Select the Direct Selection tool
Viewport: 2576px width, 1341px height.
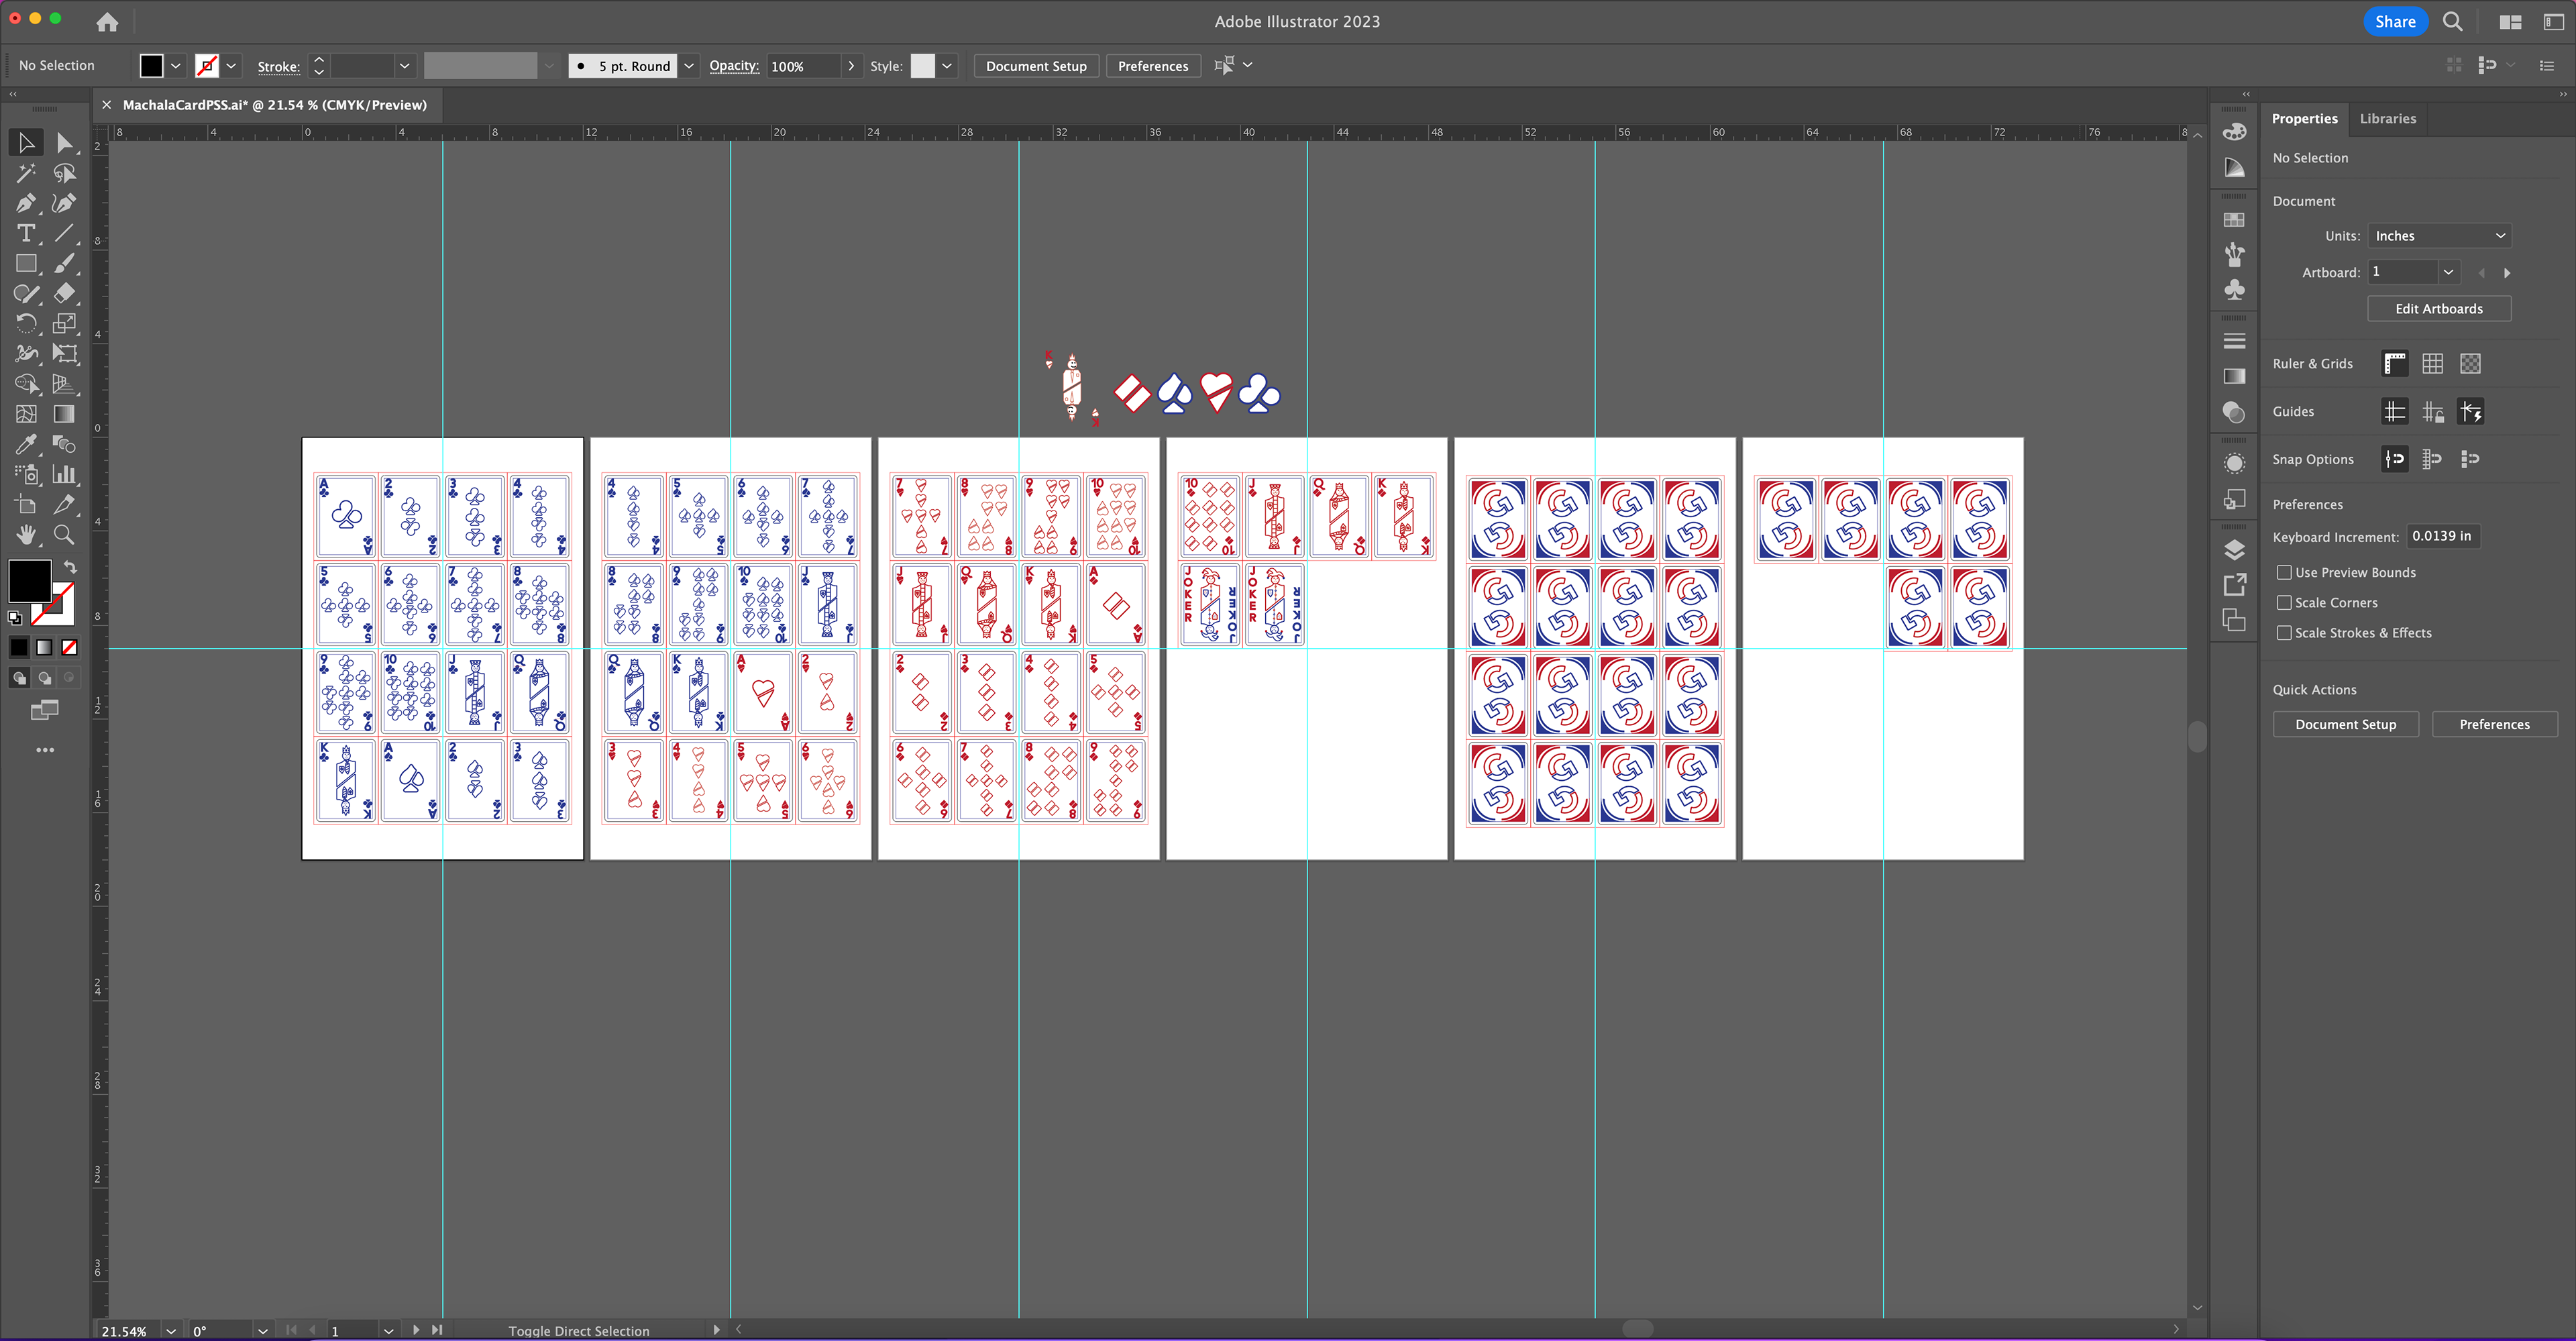(64, 143)
